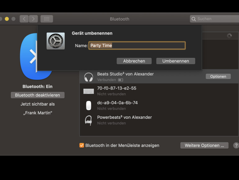Focus the Suchen search field

[214, 19]
